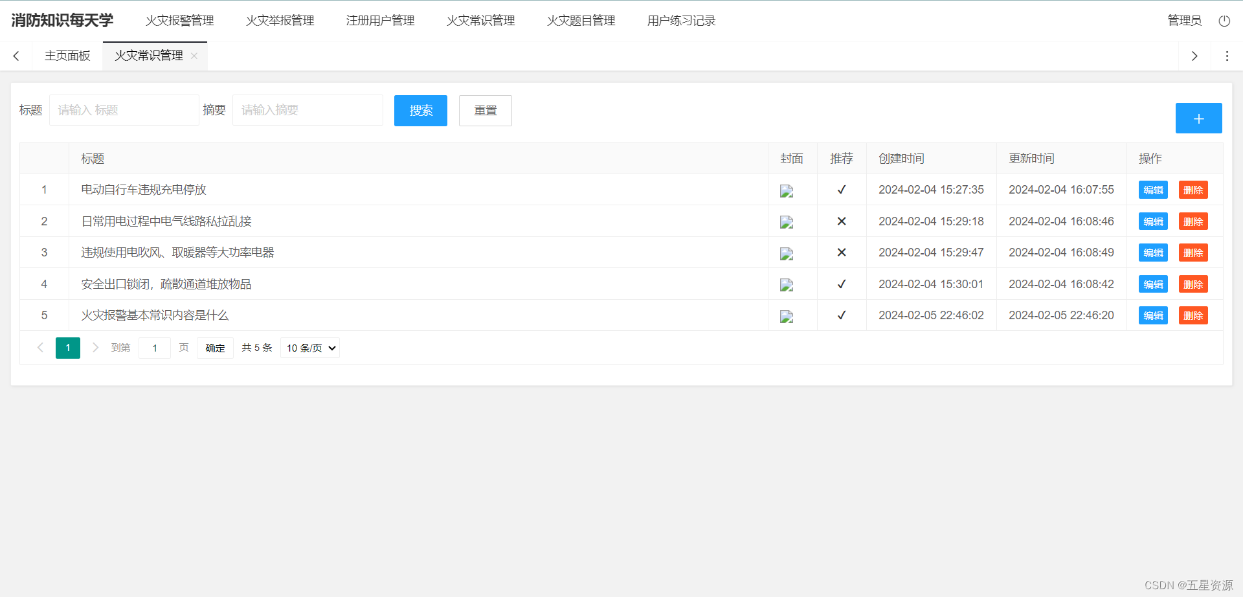Open cover image for 火灾报警基本常识内容是什么

pyautogui.click(x=787, y=317)
